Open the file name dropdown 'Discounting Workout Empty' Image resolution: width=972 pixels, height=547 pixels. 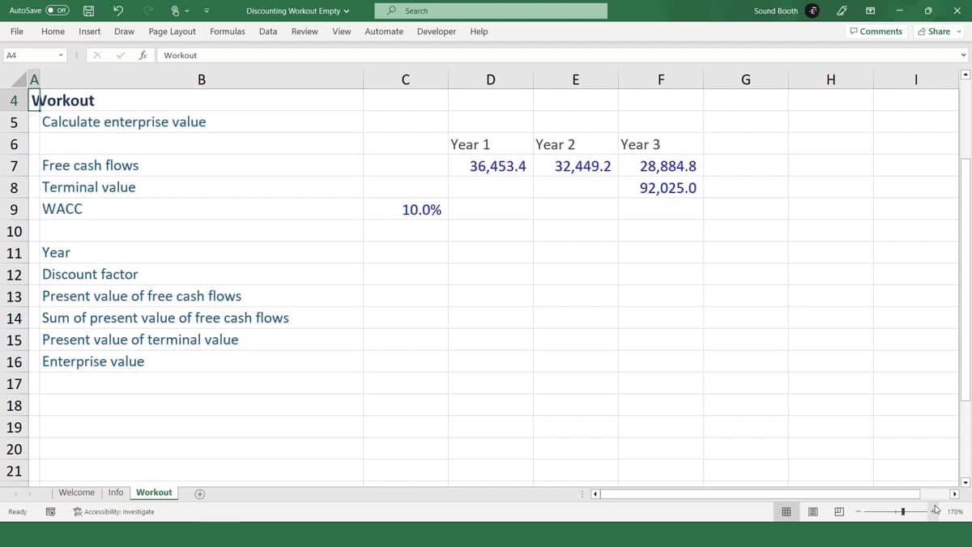click(x=298, y=11)
